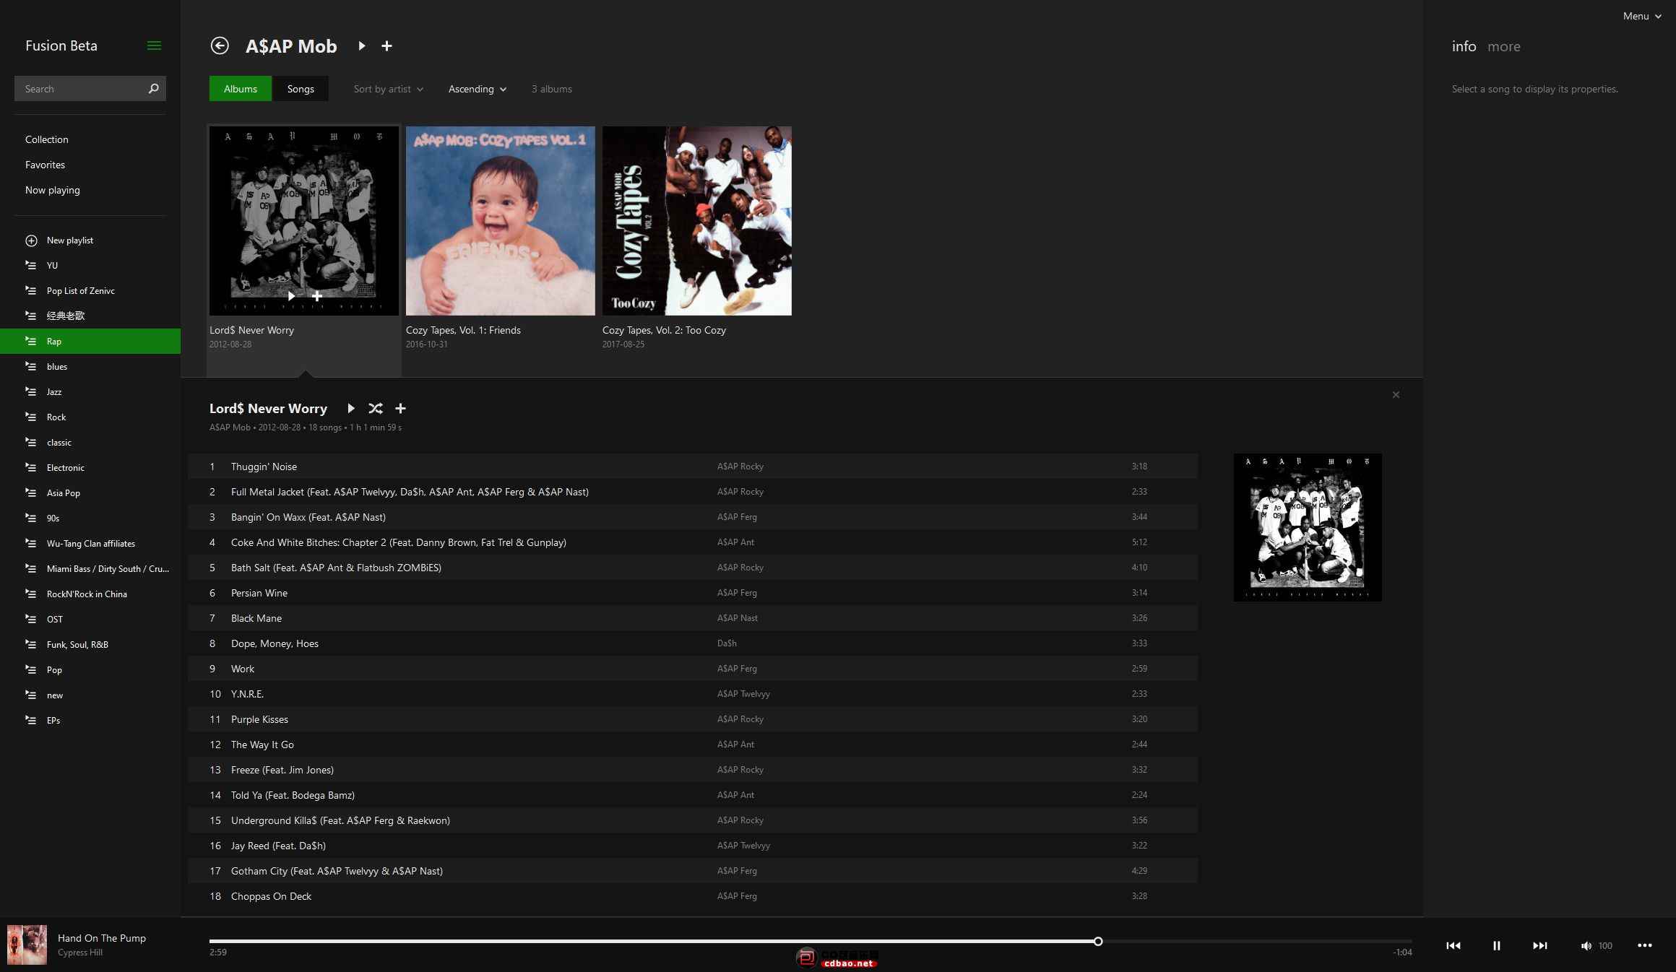Click the back arrow next to A$AP Mob
This screenshot has width=1676, height=972.
220,45
